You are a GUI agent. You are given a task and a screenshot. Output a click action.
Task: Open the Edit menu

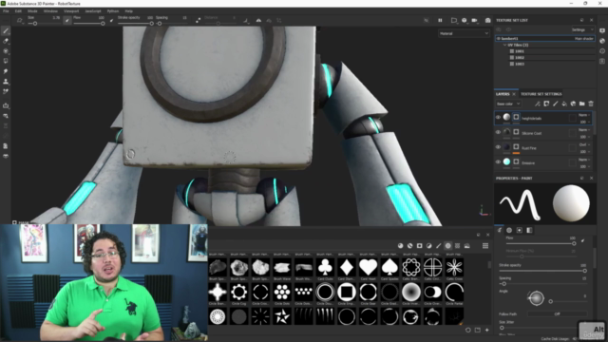click(x=18, y=11)
